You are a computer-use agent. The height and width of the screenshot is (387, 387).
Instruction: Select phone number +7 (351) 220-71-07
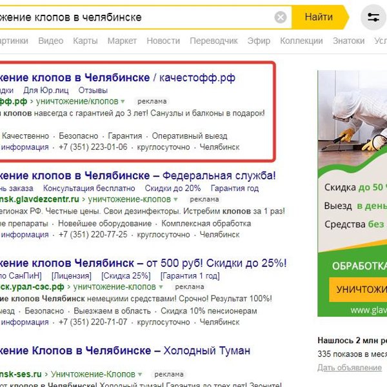coord(93,322)
